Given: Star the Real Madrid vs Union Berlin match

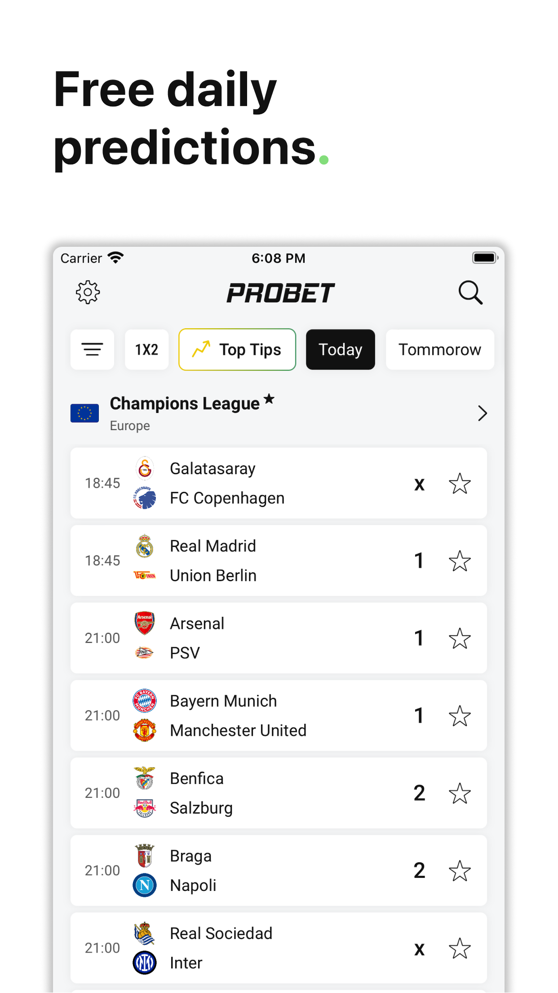Looking at the screenshot, I should tap(460, 561).
